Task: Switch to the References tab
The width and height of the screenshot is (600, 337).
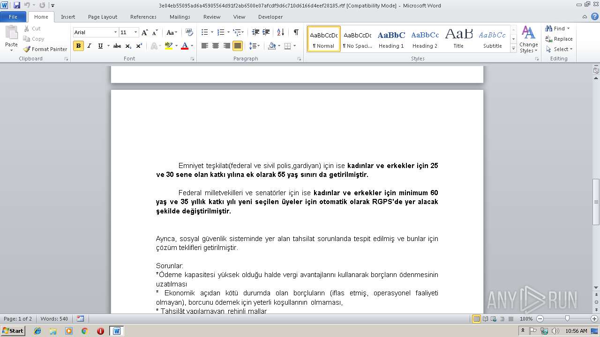Action: click(143, 17)
